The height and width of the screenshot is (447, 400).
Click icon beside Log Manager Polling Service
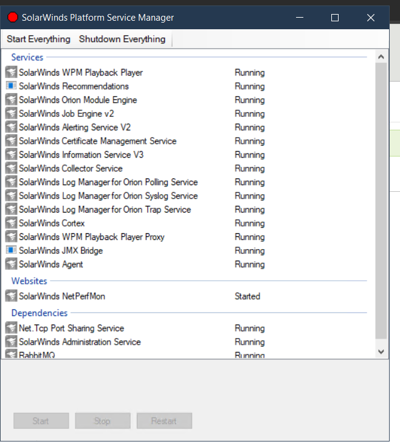[x=11, y=181]
